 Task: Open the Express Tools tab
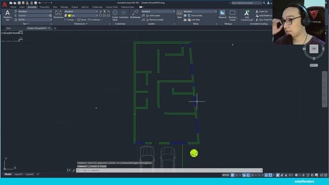(112, 7)
